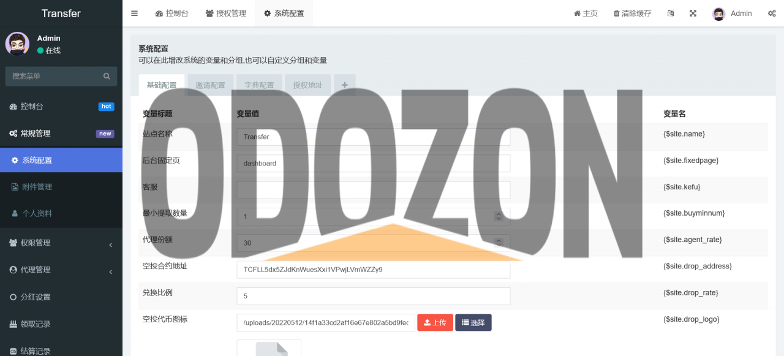
Task: Click 清除缓存 trash button
Action: coord(632,13)
